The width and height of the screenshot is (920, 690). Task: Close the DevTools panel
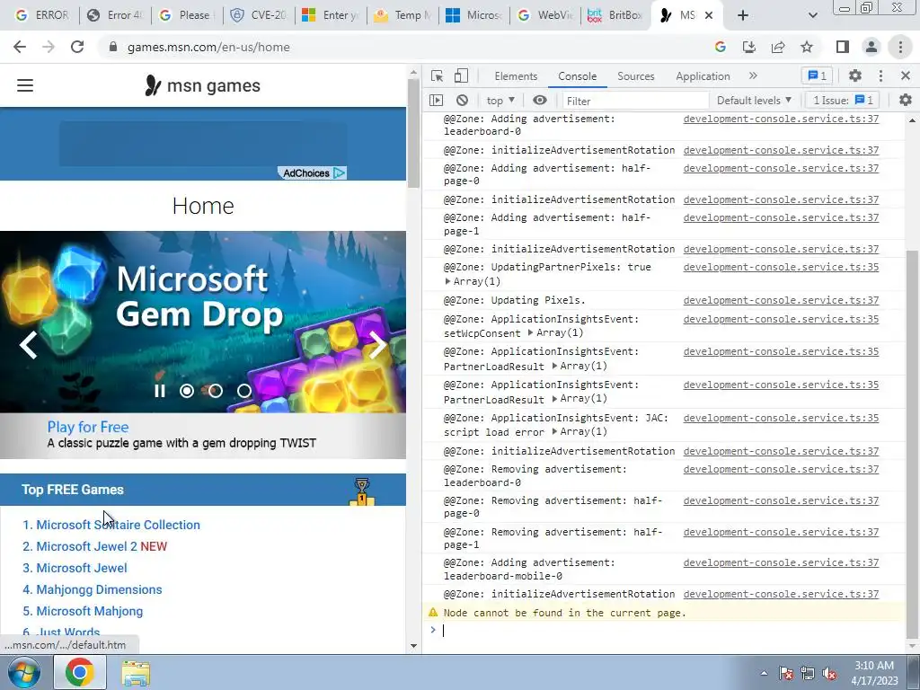click(906, 75)
